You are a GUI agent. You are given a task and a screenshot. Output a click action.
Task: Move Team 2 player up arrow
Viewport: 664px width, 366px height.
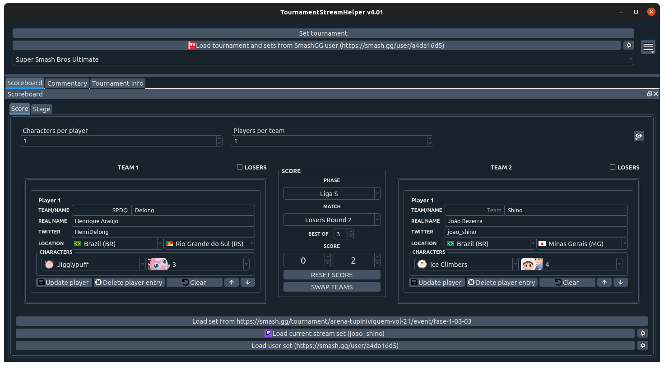pos(604,282)
